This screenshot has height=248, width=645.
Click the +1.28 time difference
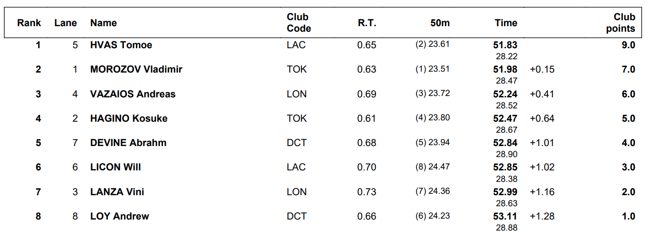tap(542, 216)
